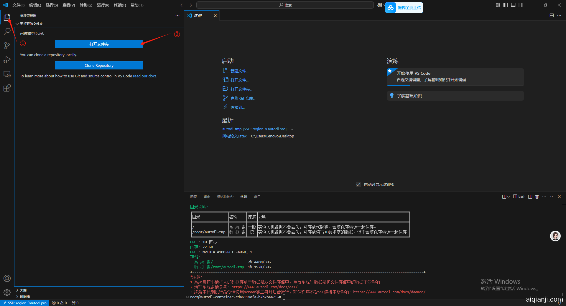Image resolution: width=566 pixels, height=306 pixels.
Task: Open the 'read our docs' link
Action: click(145, 76)
